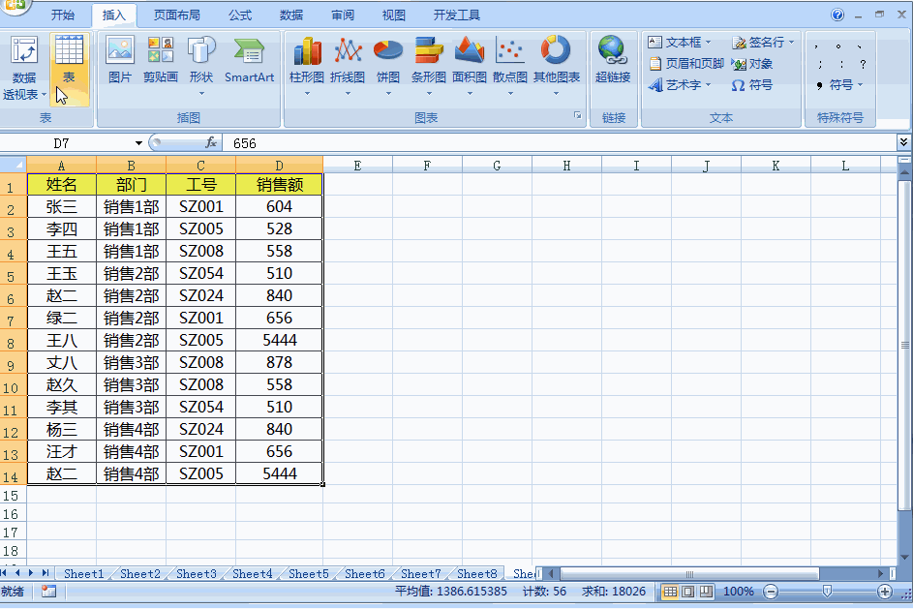Open the 形状 dropdown arrow
913x609 pixels.
(x=201, y=93)
